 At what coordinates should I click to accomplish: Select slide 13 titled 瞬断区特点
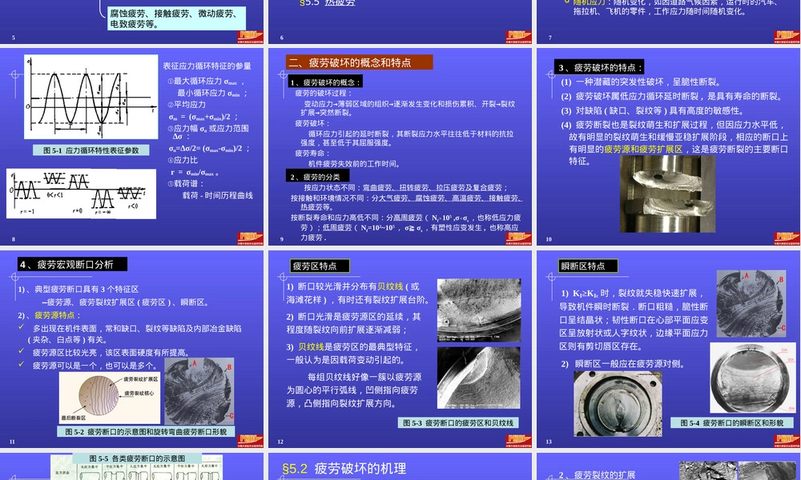[x=669, y=349]
